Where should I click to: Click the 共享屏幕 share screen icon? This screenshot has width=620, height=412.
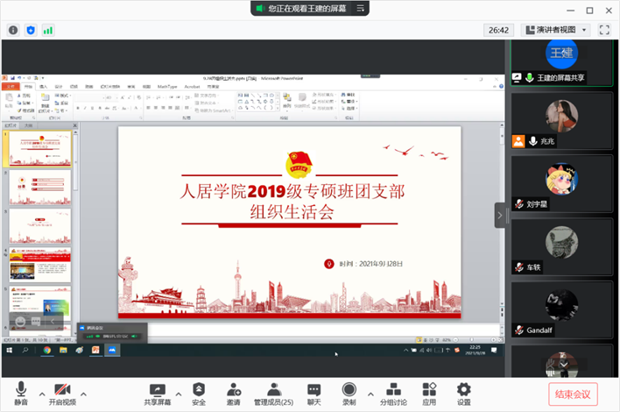point(158,391)
